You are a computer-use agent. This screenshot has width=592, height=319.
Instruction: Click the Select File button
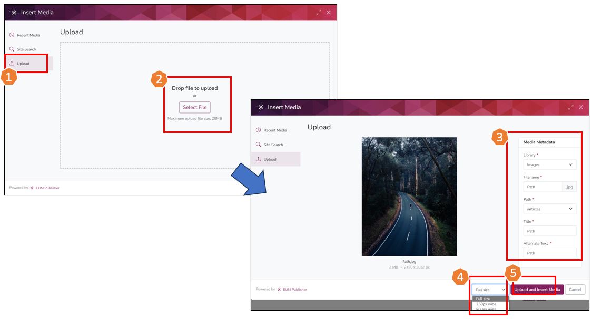tap(195, 107)
